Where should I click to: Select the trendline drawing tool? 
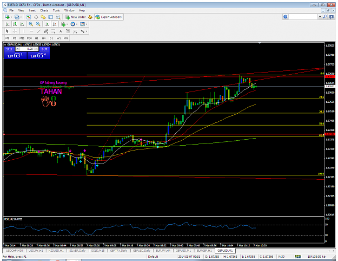(x=39, y=31)
